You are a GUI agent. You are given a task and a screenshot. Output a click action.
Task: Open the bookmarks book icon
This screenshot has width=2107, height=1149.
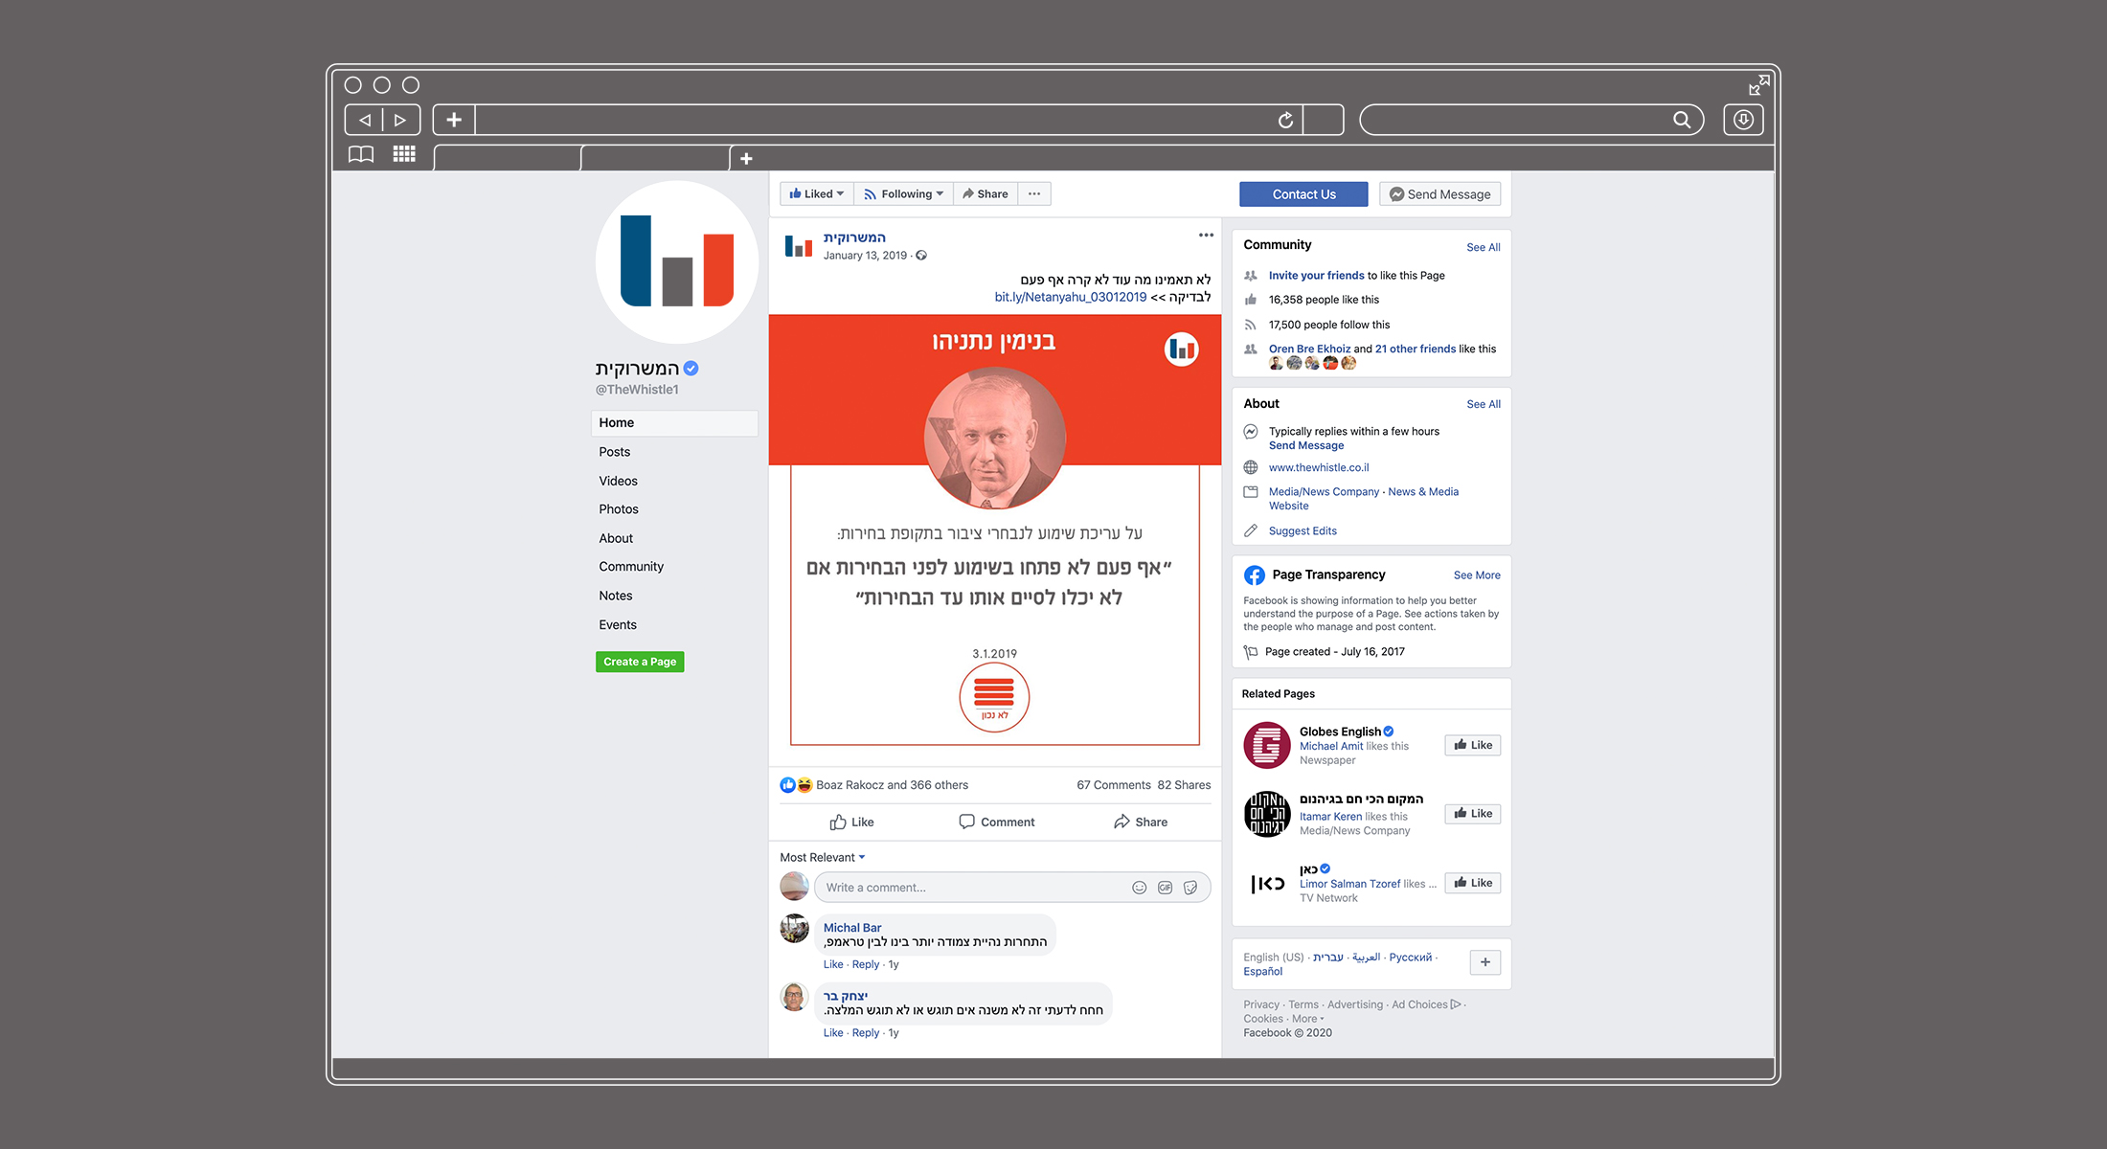coord(361,154)
